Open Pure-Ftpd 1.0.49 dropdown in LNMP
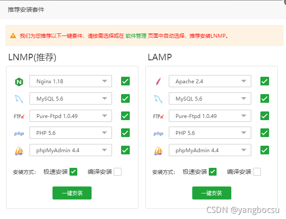Screen dimensions: 286x219 tap(71, 116)
